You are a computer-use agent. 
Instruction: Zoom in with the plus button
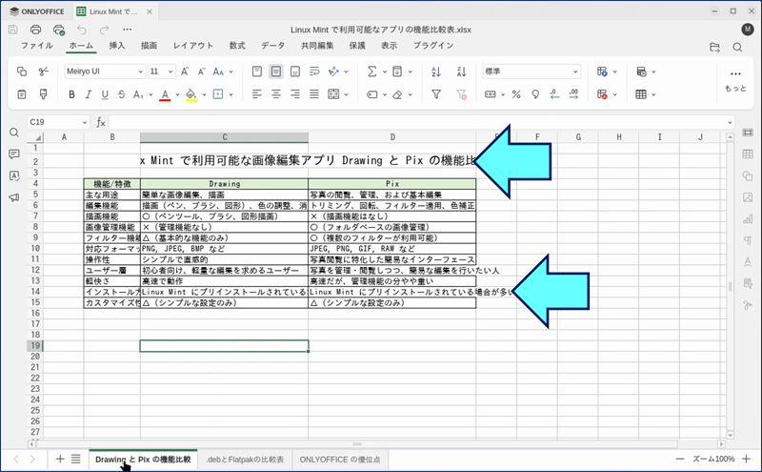click(x=746, y=459)
